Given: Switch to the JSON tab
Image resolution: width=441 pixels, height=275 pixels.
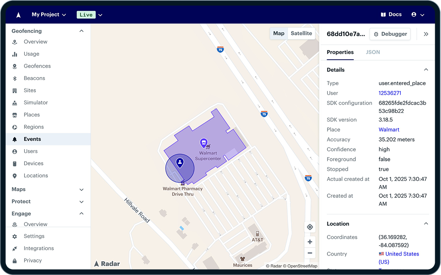Looking at the screenshot, I should (372, 52).
